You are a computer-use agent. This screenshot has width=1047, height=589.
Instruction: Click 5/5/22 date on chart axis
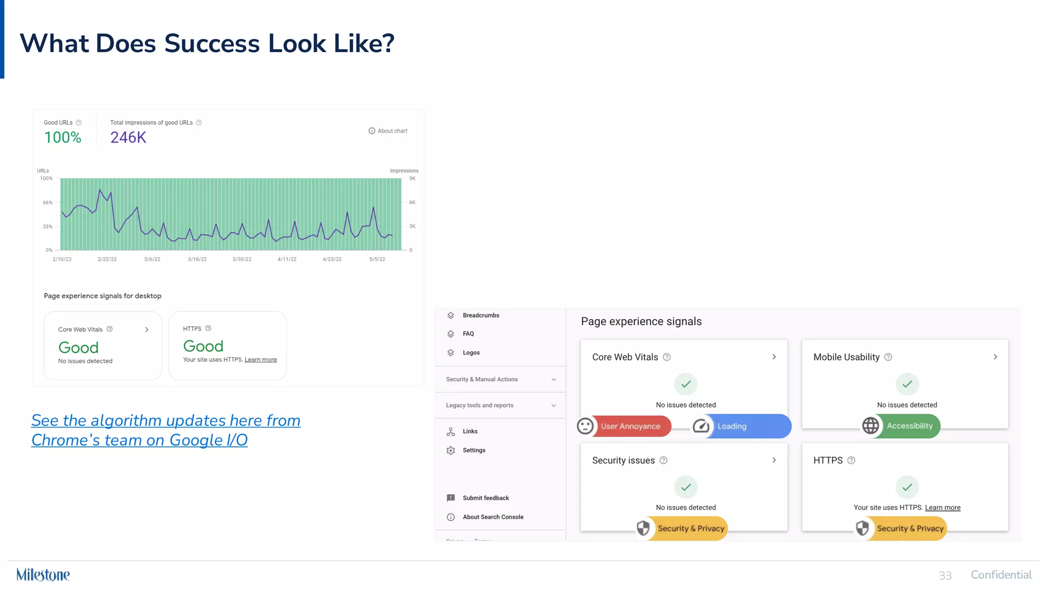(377, 259)
